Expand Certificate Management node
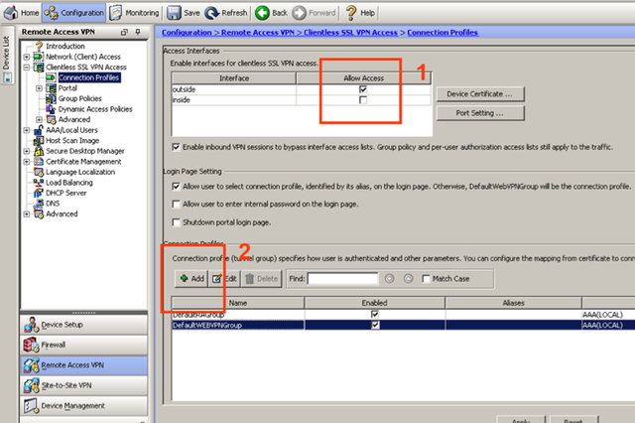The height and width of the screenshot is (423, 635). pyautogui.click(x=27, y=162)
